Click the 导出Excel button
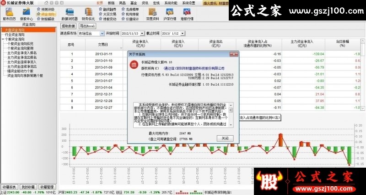Screen dimensions: 366x195 click(x=87, y=26)
